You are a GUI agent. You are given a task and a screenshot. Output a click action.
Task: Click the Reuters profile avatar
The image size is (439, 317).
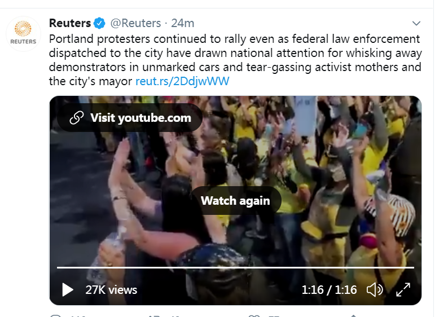coord(23,34)
